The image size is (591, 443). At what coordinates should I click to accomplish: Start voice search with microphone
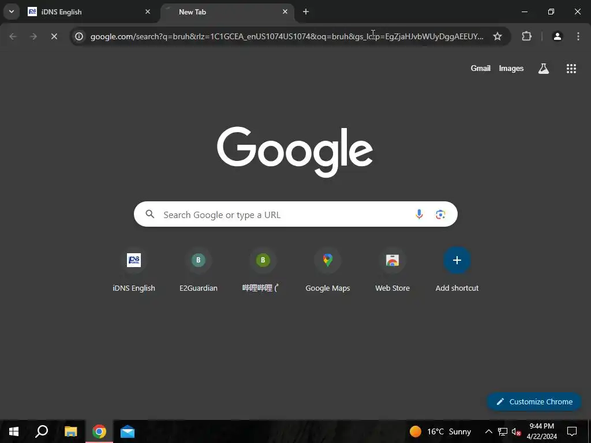pyautogui.click(x=419, y=215)
